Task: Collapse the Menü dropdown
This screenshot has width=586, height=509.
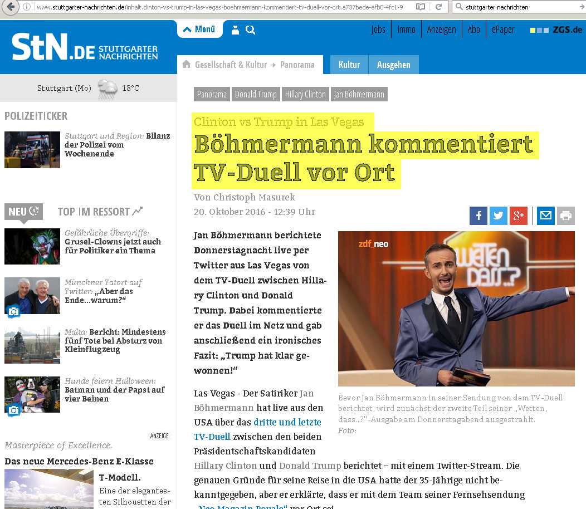Action: [199, 29]
